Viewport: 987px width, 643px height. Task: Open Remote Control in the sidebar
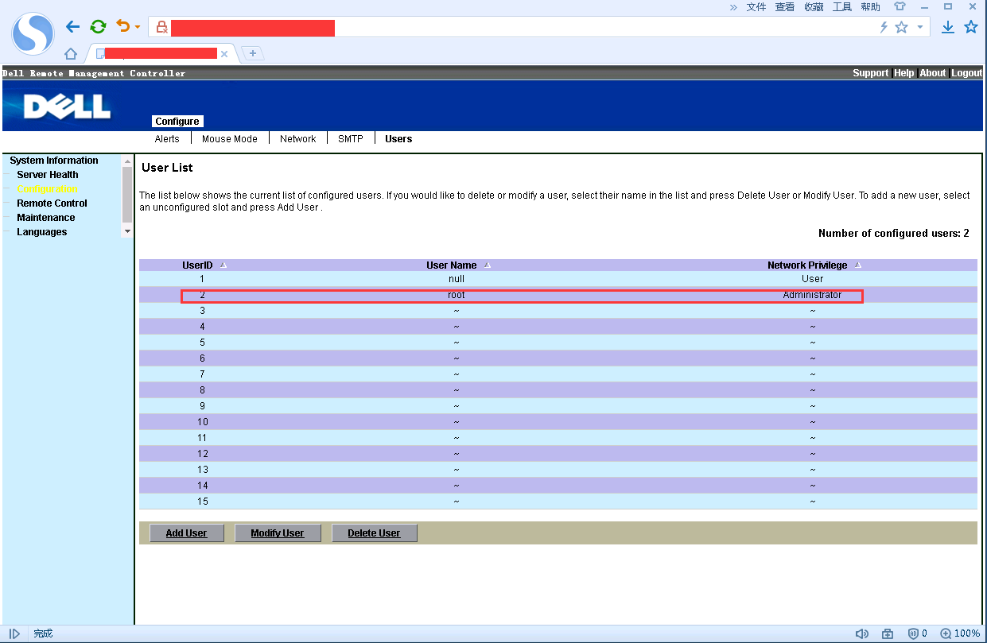tap(52, 203)
